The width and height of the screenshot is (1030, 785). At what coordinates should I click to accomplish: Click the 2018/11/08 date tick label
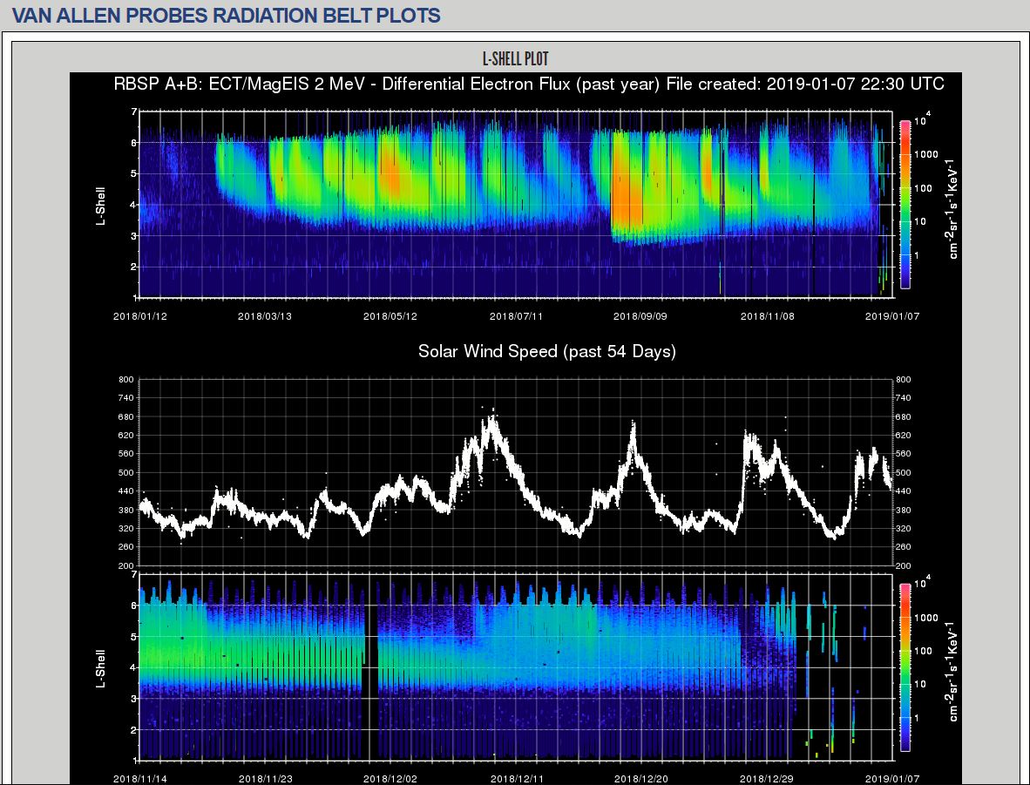pyautogui.click(x=767, y=316)
